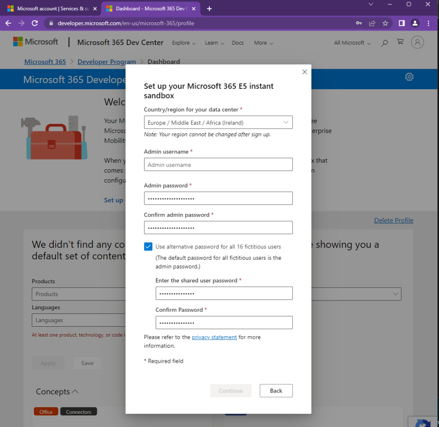
Task: Expand the More menu
Action: pos(264,43)
